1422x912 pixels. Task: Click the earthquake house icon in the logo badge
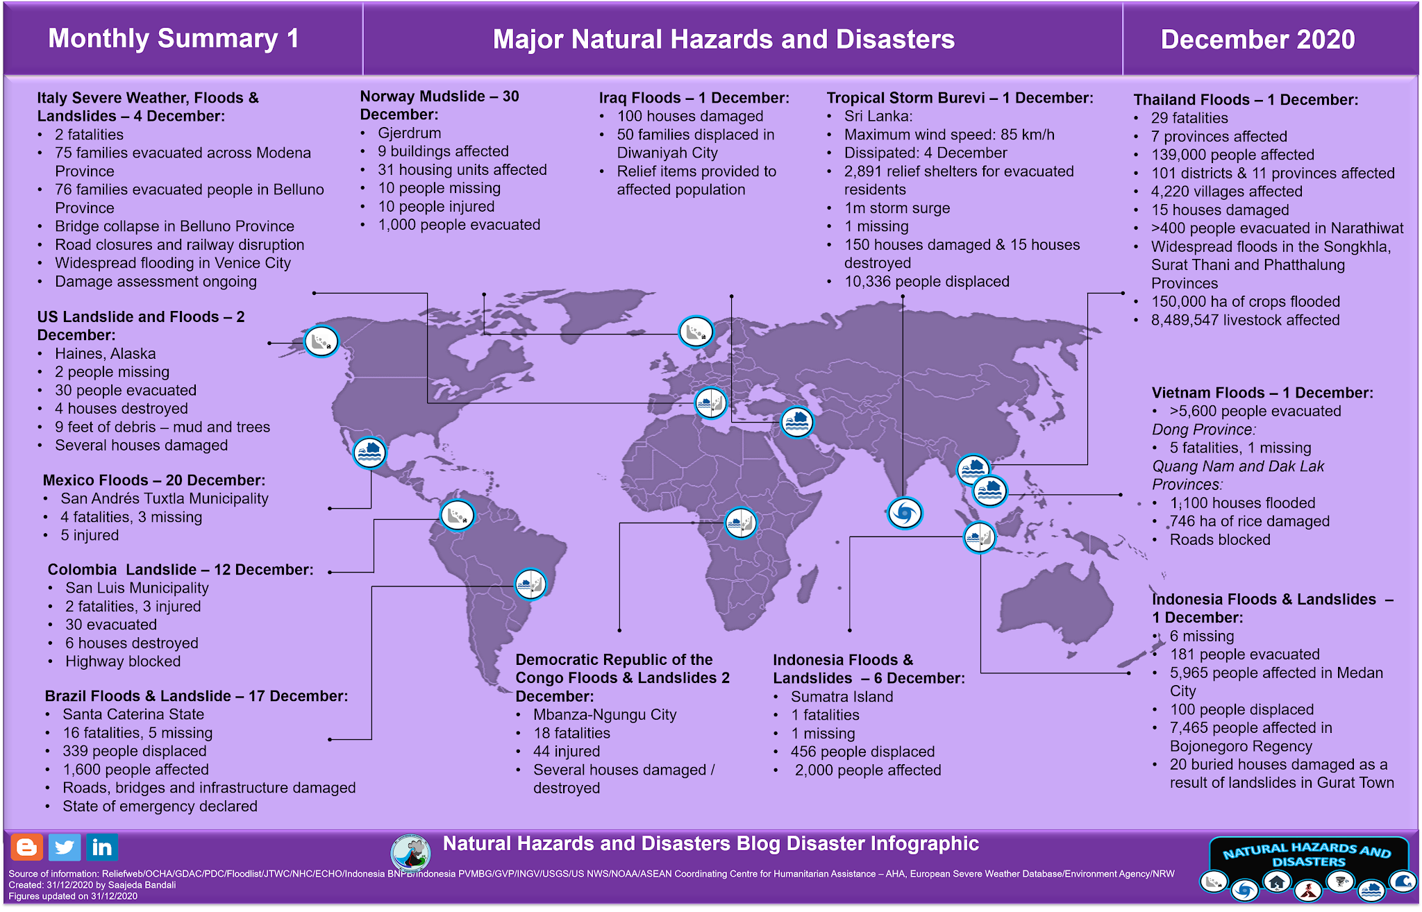pyautogui.click(x=1277, y=883)
